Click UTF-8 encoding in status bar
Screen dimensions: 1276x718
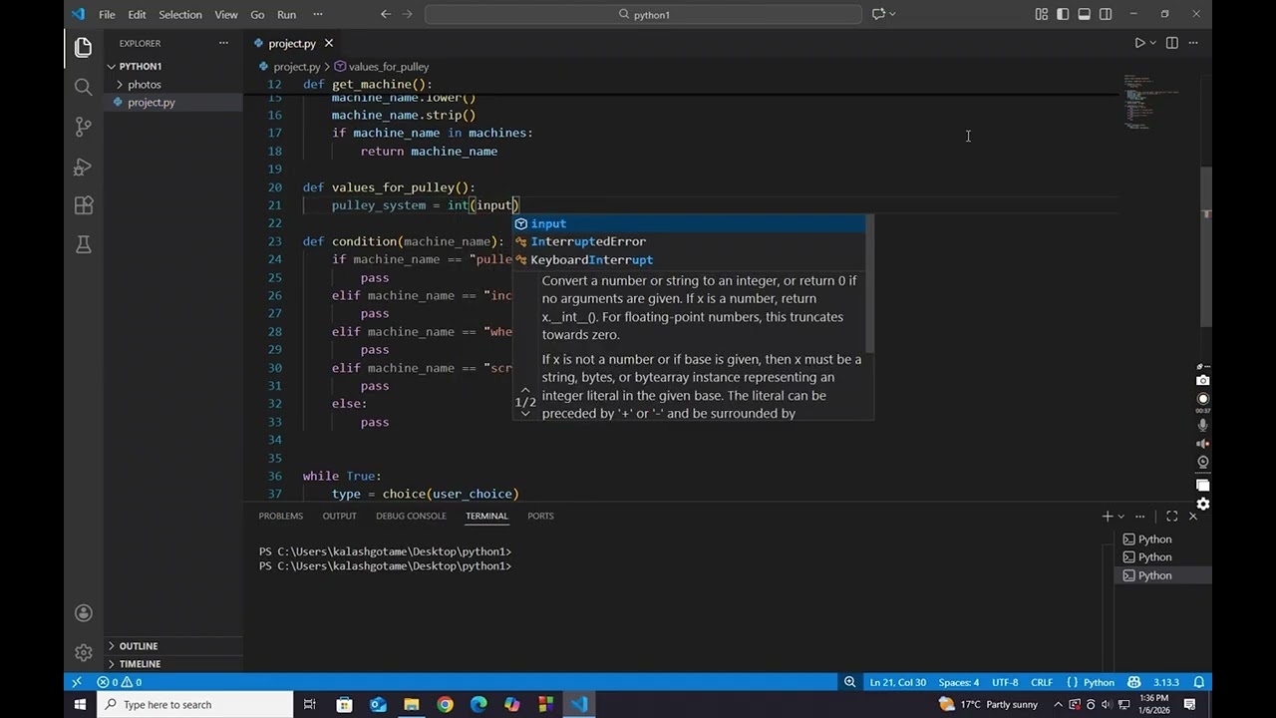click(1005, 682)
